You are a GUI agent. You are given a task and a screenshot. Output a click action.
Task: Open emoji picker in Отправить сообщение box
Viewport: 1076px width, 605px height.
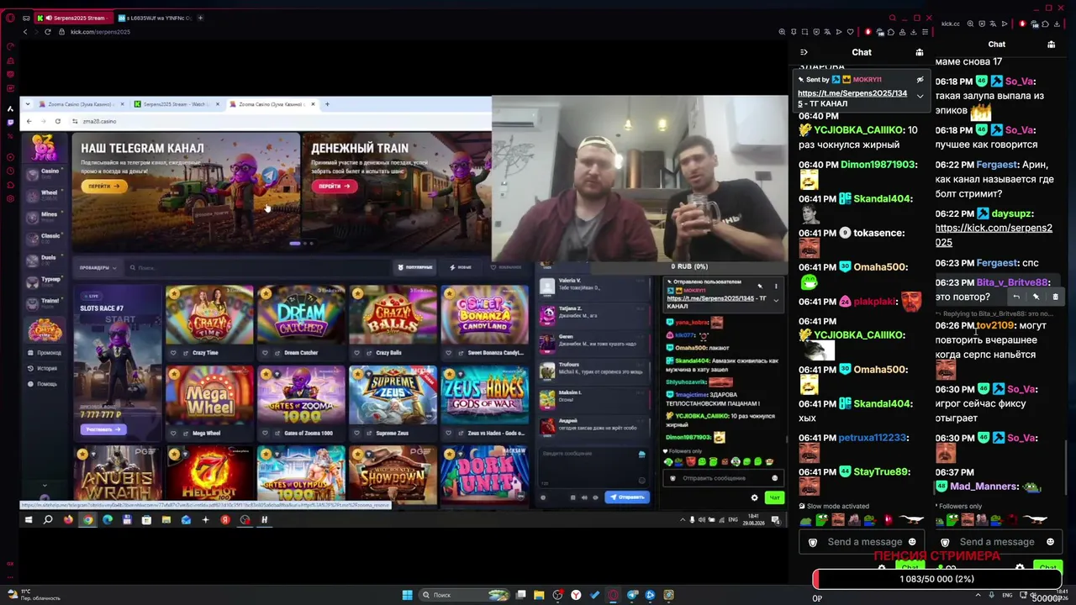point(775,478)
